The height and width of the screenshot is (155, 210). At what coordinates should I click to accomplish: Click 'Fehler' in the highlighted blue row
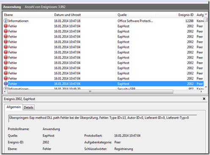click(13, 84)
